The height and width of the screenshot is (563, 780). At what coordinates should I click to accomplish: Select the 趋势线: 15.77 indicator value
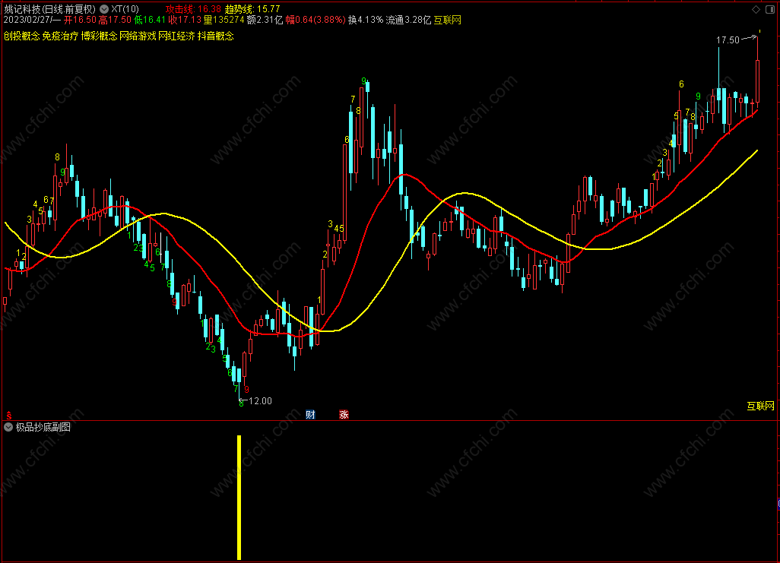252,9
